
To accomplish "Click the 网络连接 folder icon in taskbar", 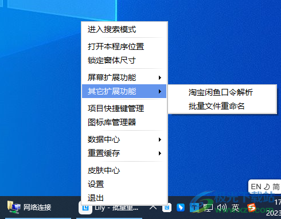I will click(14, 207).
